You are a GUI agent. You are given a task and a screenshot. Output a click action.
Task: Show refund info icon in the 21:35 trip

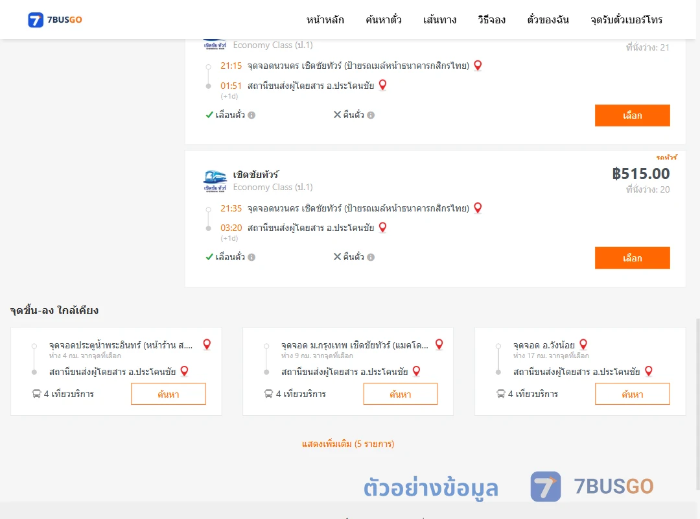click(371, 258)
